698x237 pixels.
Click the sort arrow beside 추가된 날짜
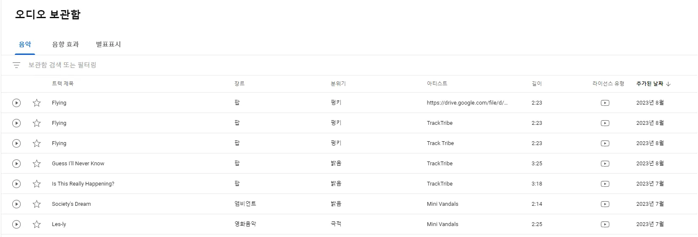(x=668, y=84)
